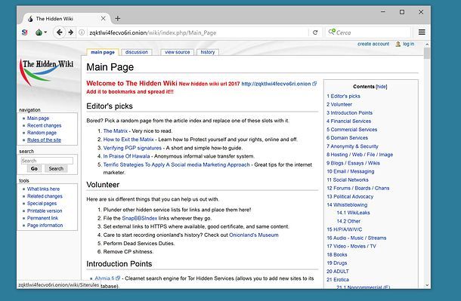Jump to Books in Contents

pos(337,255)
